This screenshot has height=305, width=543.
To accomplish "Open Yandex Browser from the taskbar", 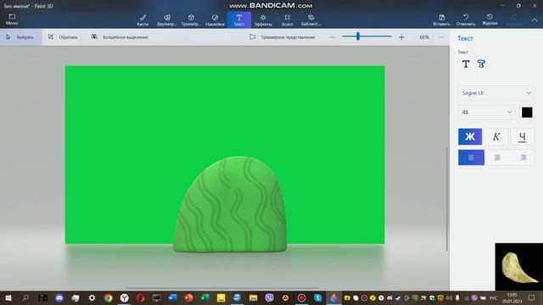I will (125, 297).
